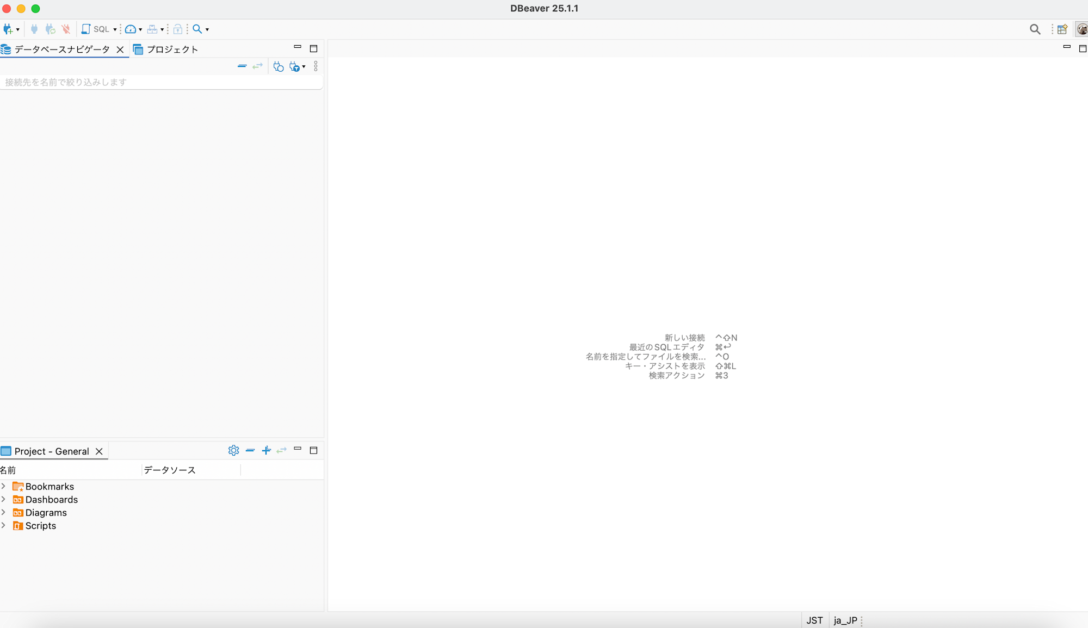Expand the SQL editor dropdown arrow
1088x628 pixels.
[115, 30]
